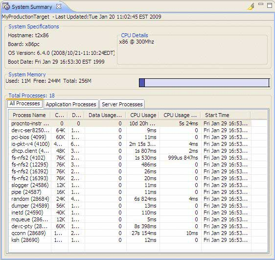Switch to All Processes tab
The image size is (275, 260).
(25, 103)
